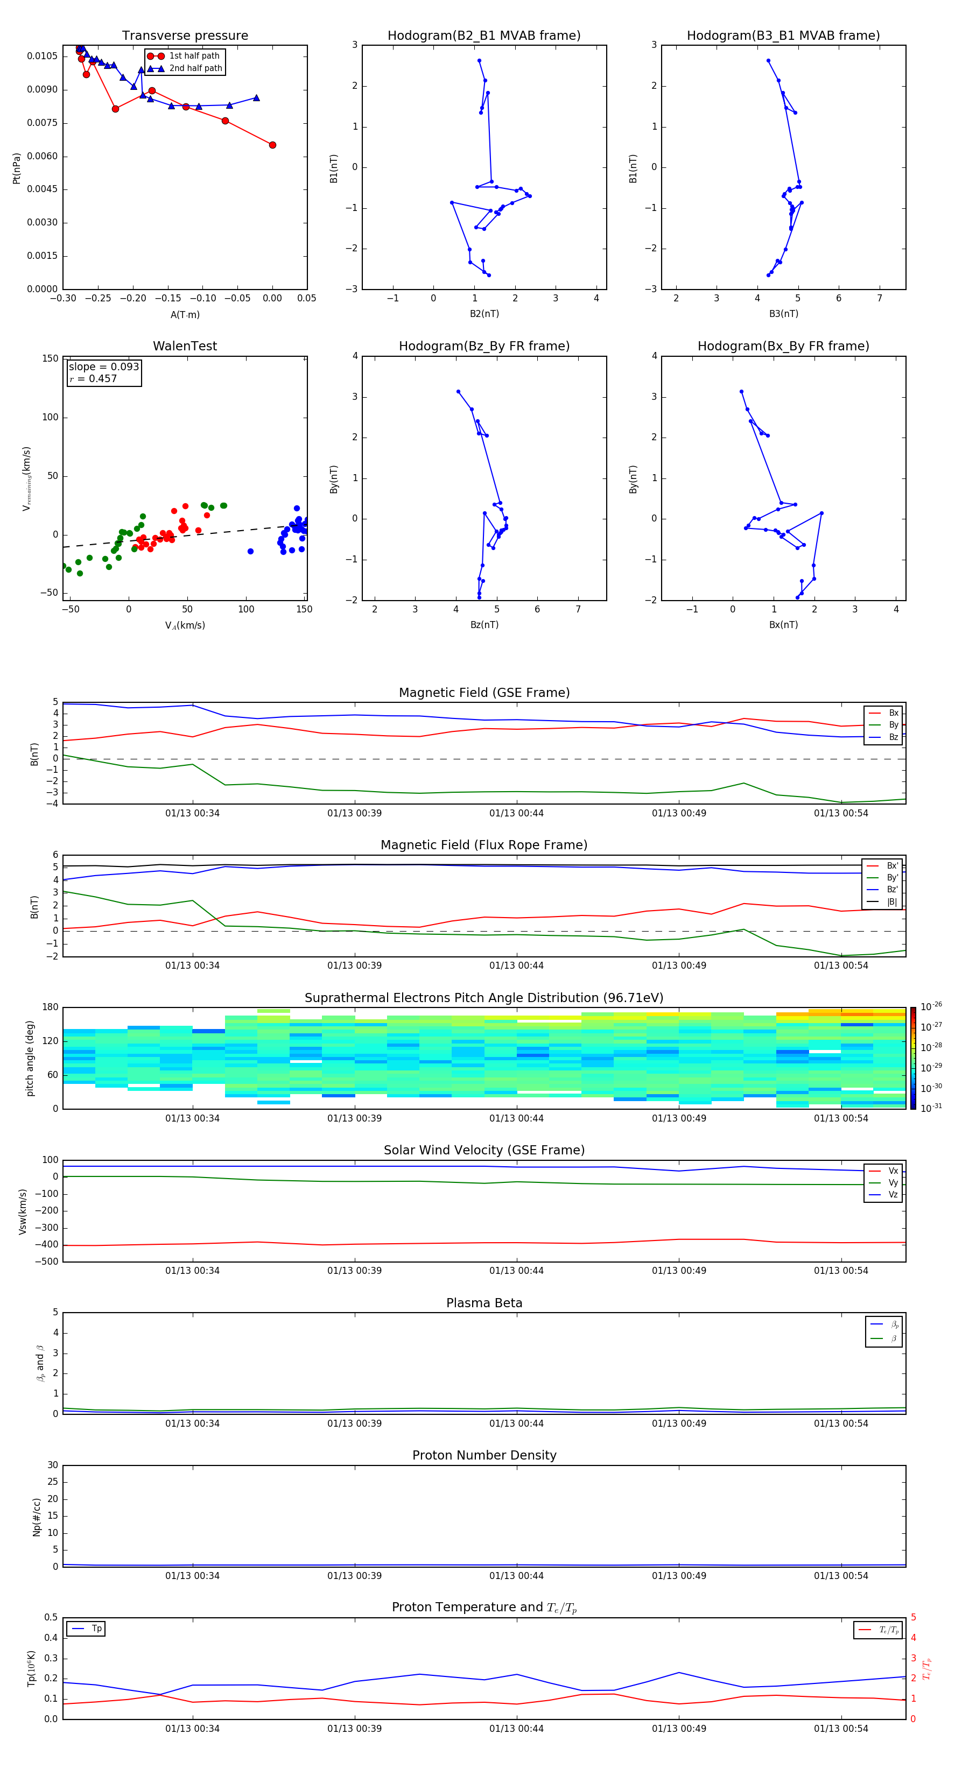Viewport: 969px width, 1776px height.
Task: Click the 'Transverse pressure' plot title
Action: [185, 35]
